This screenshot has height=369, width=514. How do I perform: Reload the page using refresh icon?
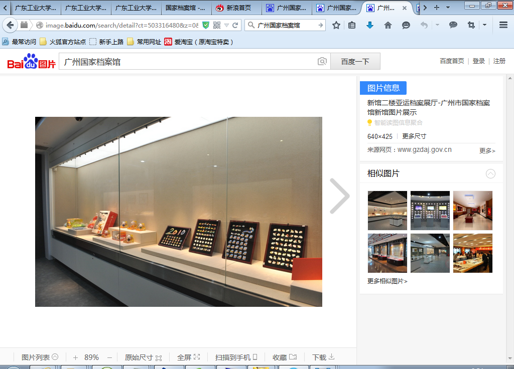235,25
